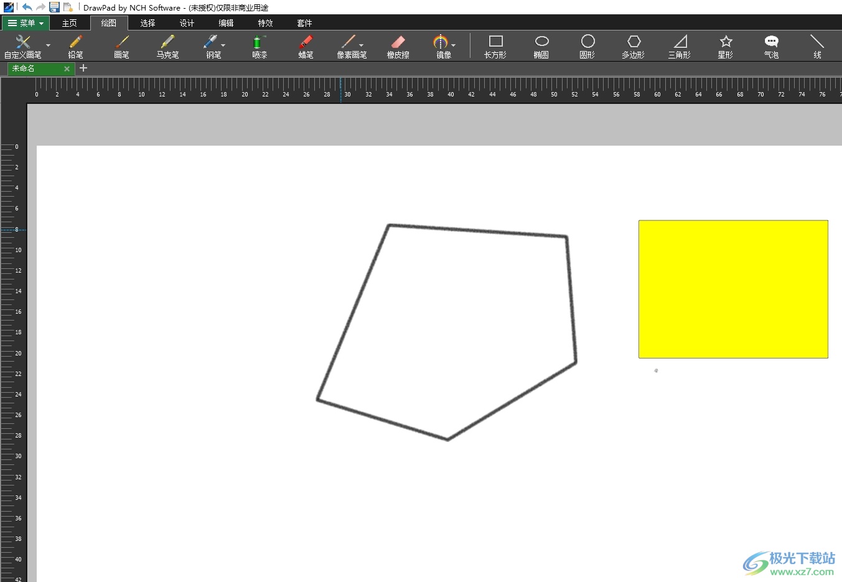Pick the 蜡笔 crayon tool
Viewport: 842px width, 582px height.
[x=306, y=46]
